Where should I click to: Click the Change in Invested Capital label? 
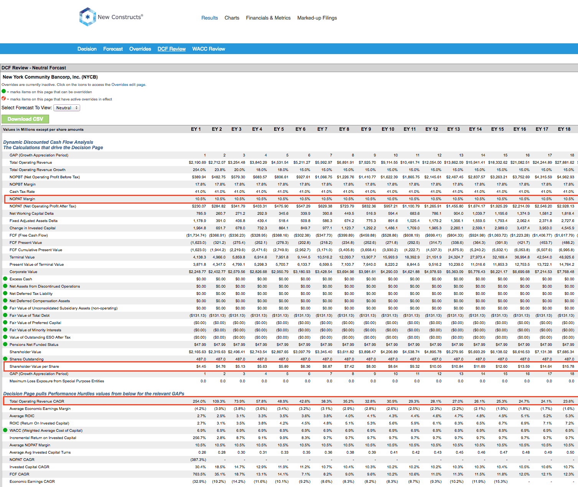tap(33, 228)
